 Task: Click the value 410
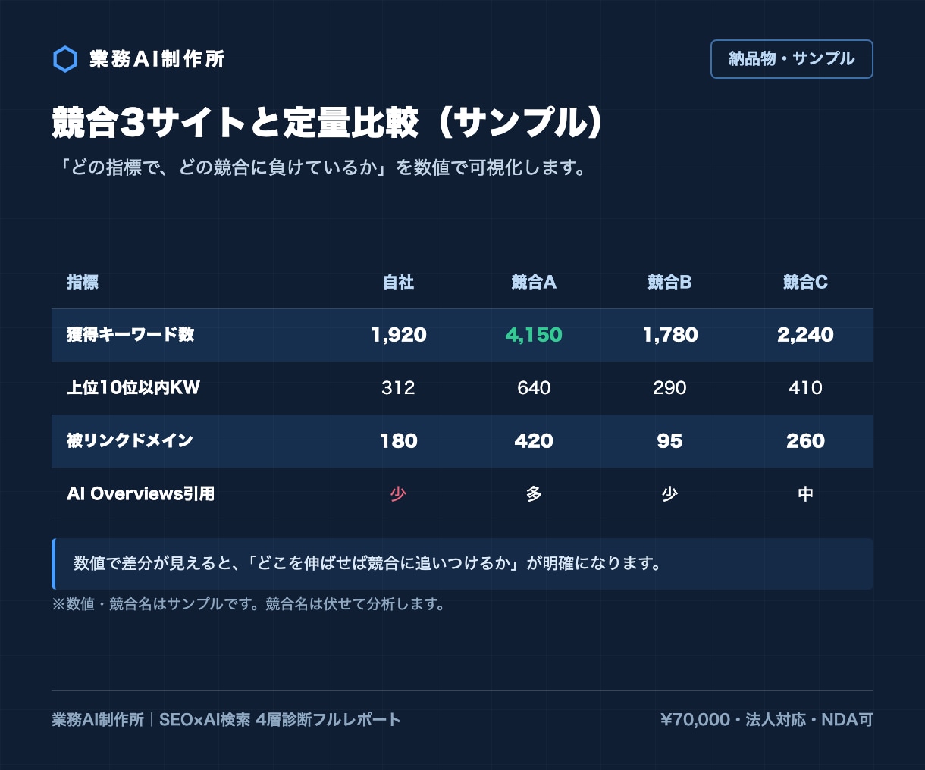coord(805,388)
